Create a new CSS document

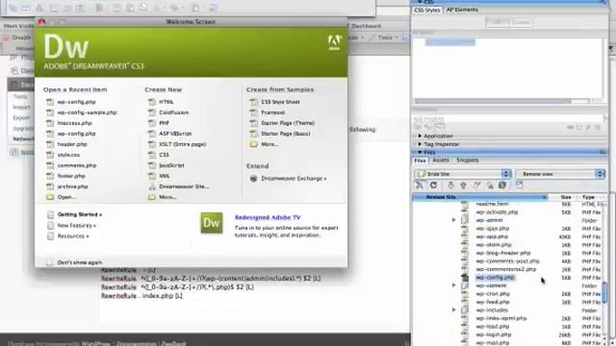(x=165, y=155)
